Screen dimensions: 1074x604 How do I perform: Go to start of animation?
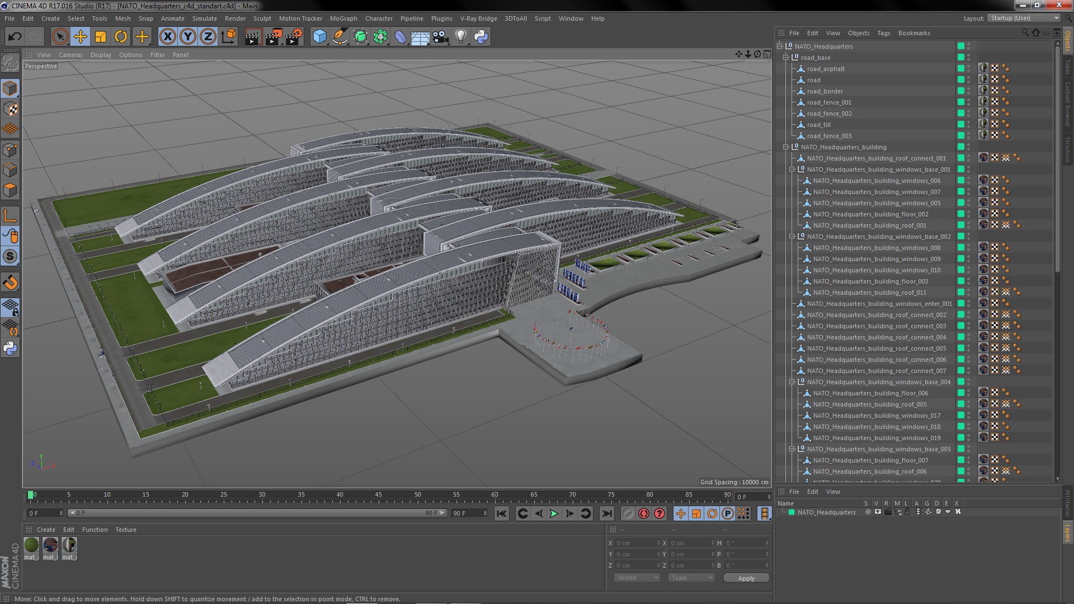tap(502, 513)
